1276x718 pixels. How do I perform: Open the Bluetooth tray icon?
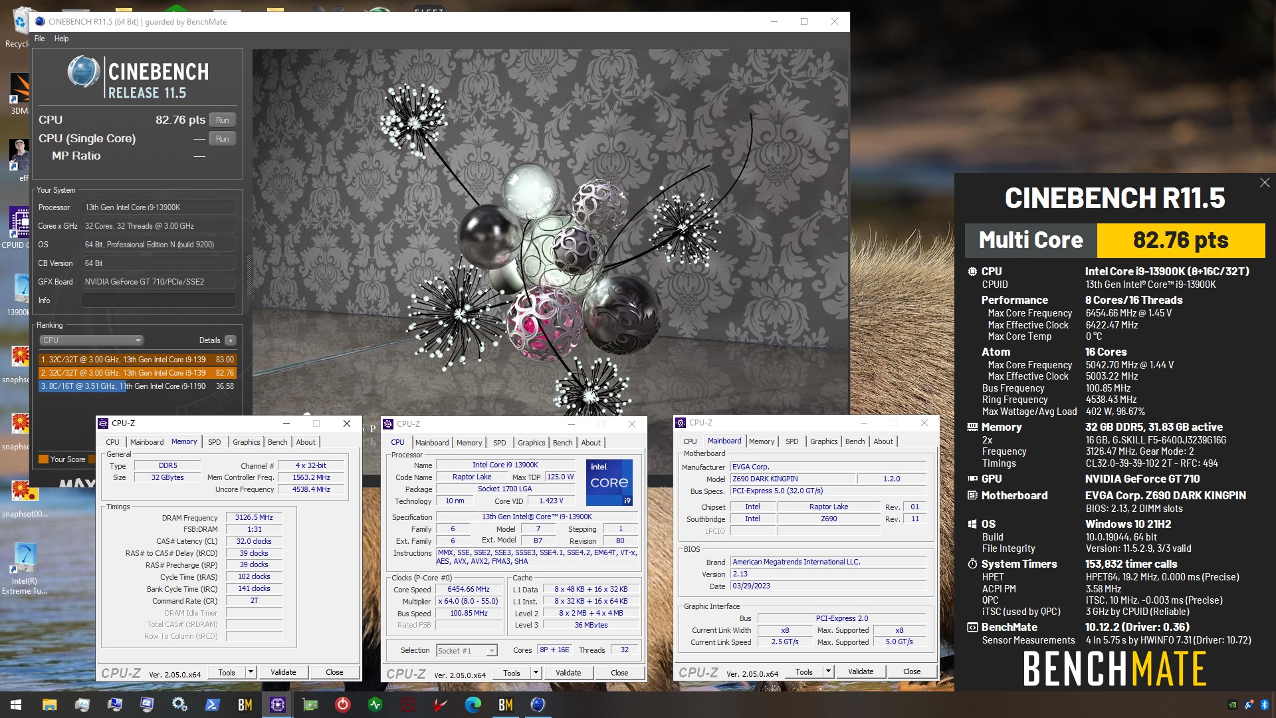[1264, 705]
